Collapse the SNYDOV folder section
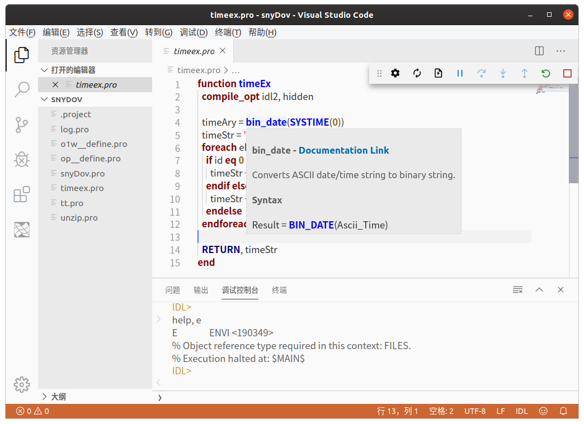The width and height of the screenshot is (584, 424). pyautogui.click(x=95, y=99)
